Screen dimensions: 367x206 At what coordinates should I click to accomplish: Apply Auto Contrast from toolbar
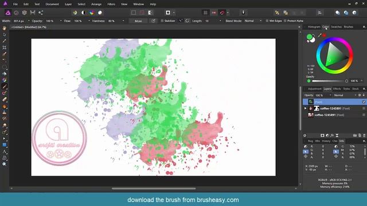[x=84, y=13]
